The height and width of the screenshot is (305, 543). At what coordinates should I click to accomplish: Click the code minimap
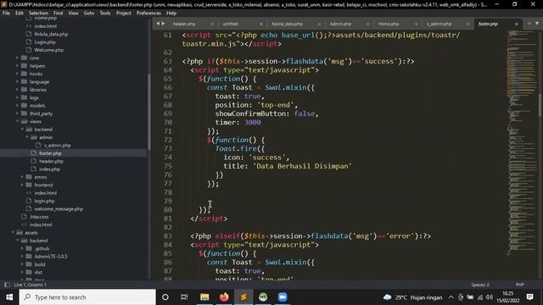[x=523, y=143]
